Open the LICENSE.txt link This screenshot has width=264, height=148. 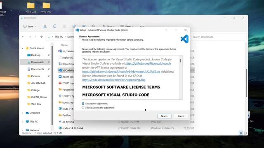[121, 72]
